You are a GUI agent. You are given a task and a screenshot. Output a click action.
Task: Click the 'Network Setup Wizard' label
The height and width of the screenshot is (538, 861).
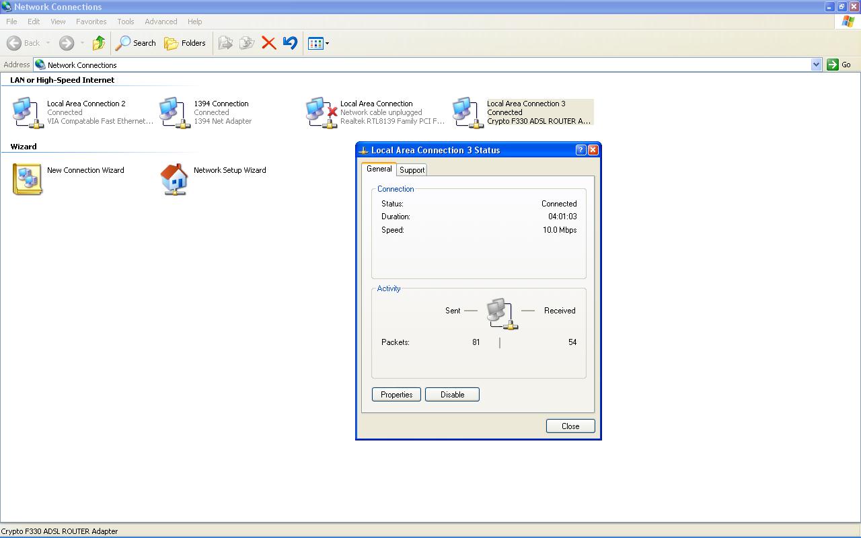[230, 170]
